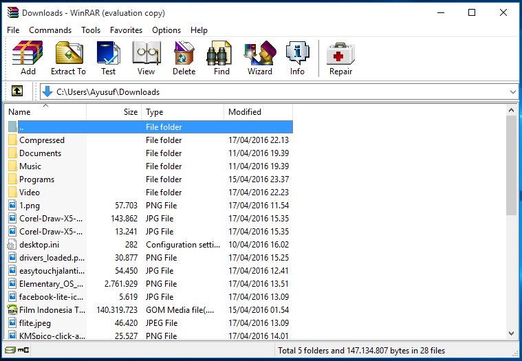Click the Programs folder icon
522x361 pixels.
(x=12, y=179)
